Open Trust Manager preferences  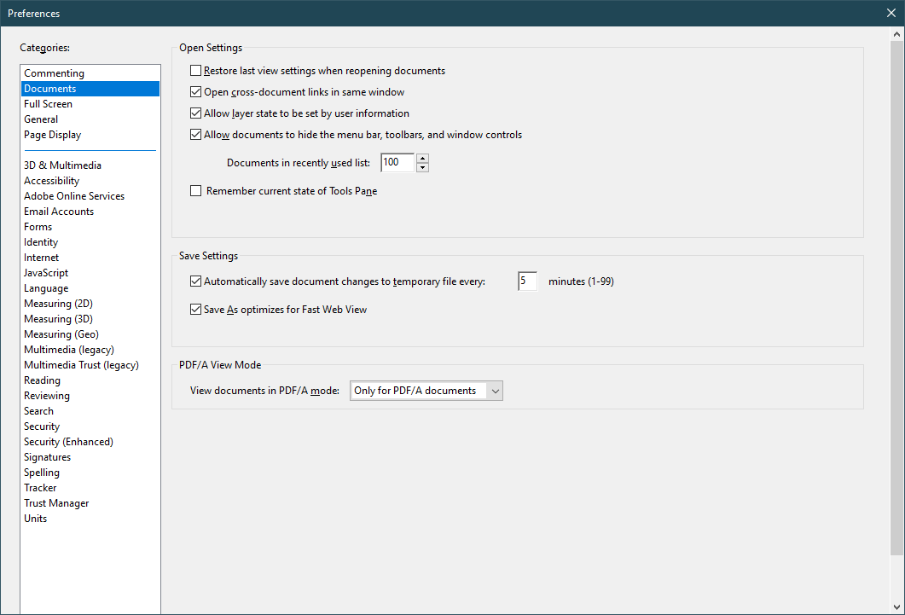point(90,503)
